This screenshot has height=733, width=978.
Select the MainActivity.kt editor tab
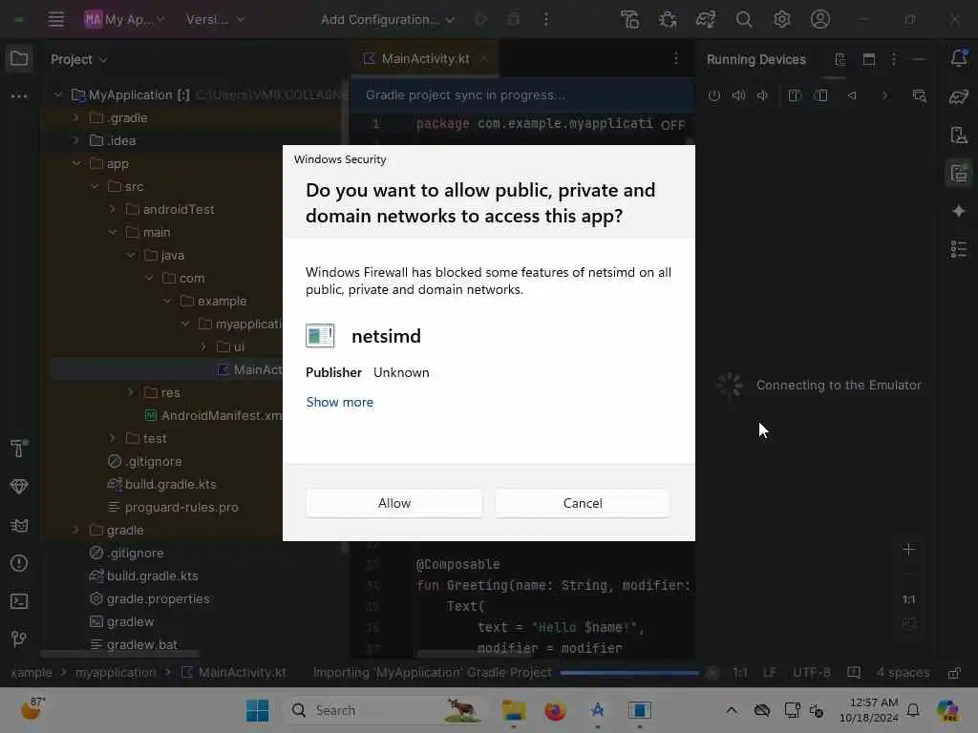coord(425,58)
